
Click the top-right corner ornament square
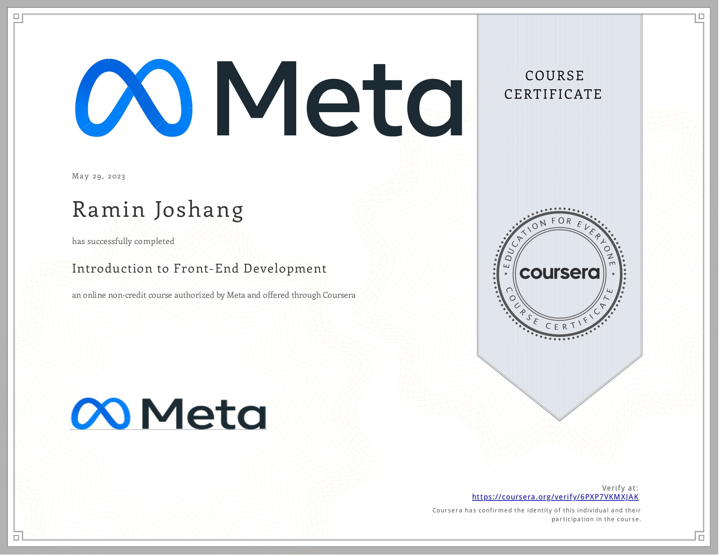[x=702, y=16]
